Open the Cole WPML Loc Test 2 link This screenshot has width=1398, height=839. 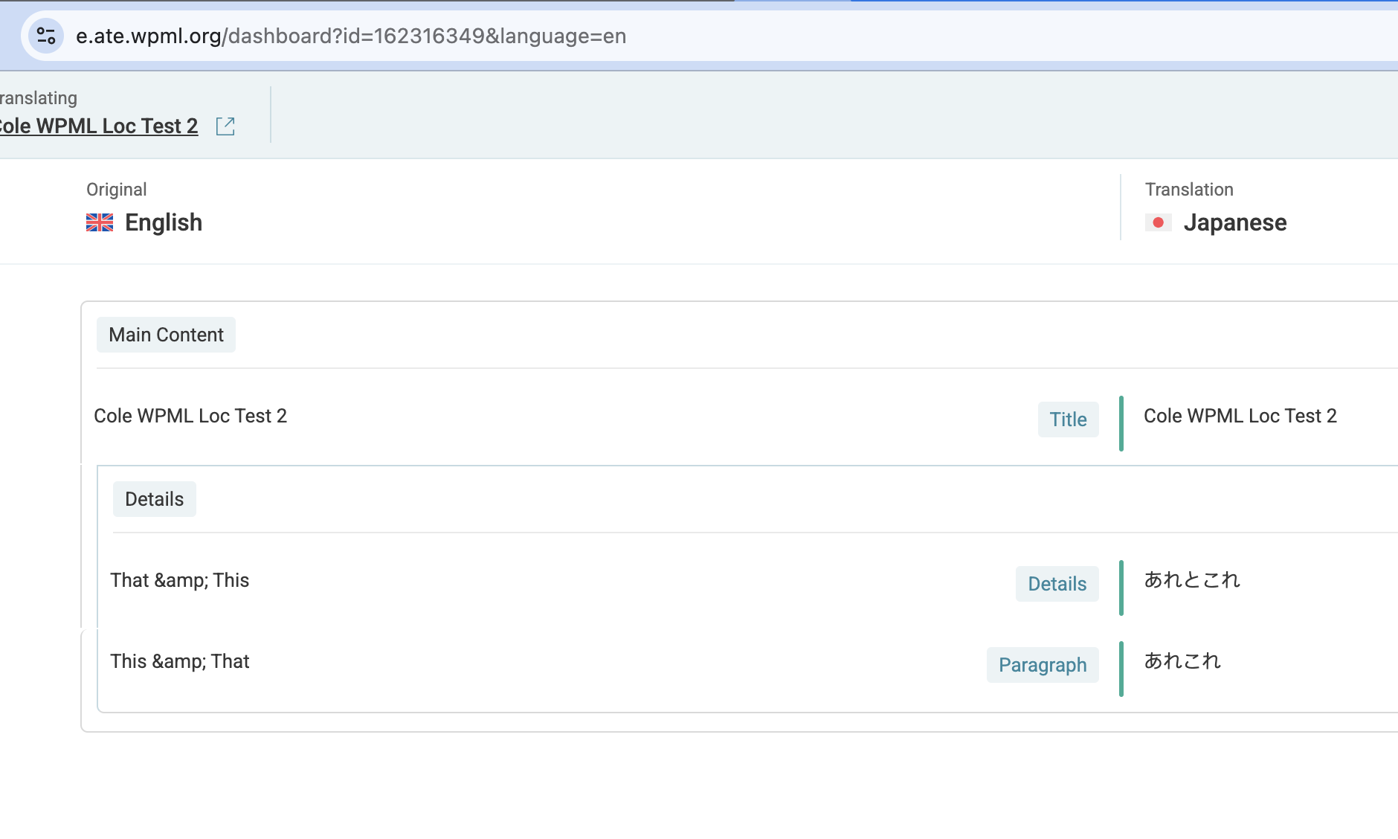(99, 126)
